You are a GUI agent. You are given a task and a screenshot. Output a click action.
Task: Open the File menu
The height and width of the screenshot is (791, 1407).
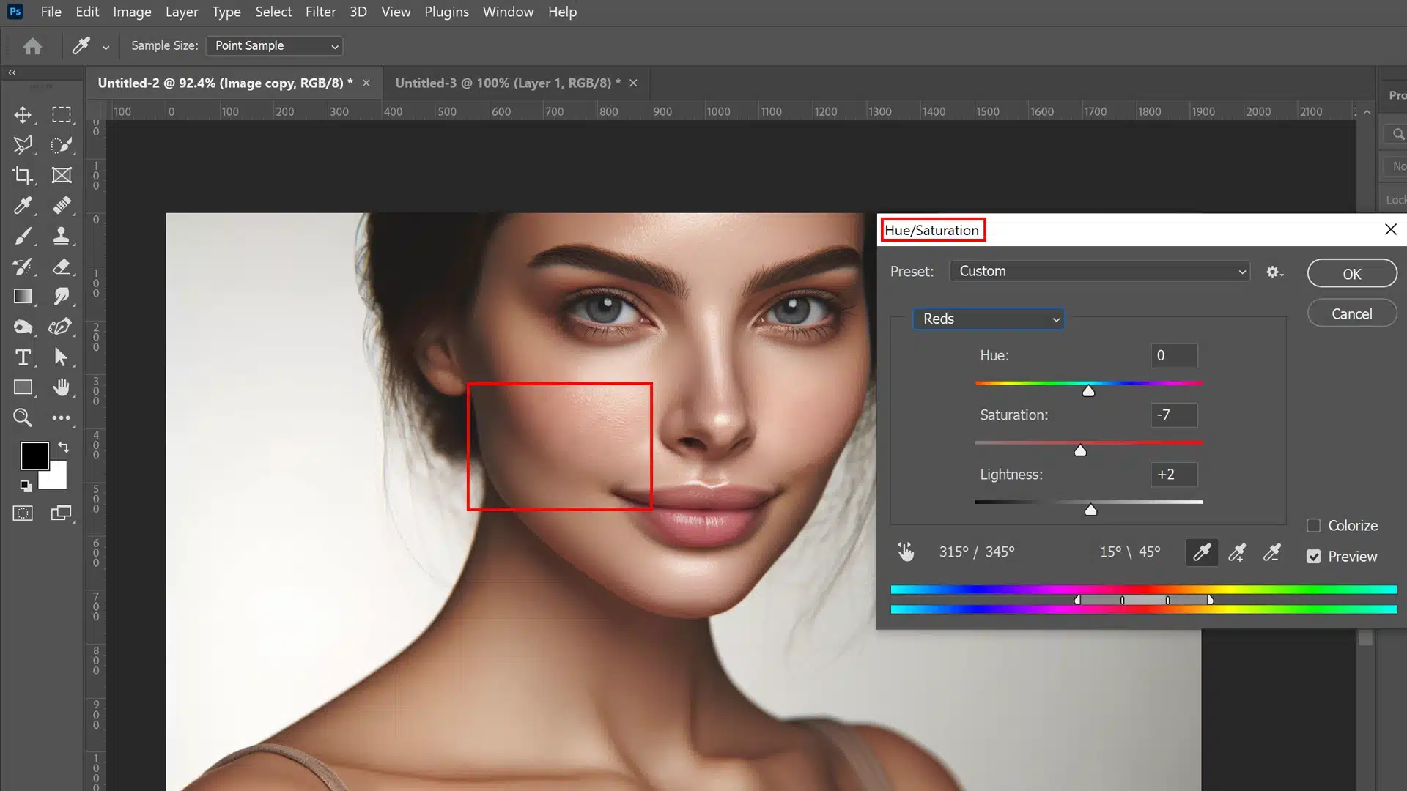point(51,12)
